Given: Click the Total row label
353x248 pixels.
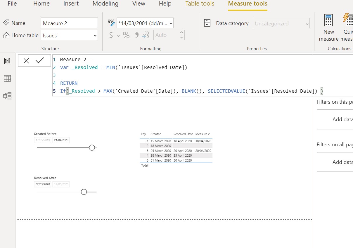Looking at the screenshot, I should (x=145, y=165).
